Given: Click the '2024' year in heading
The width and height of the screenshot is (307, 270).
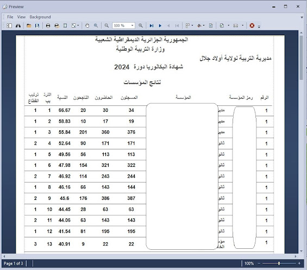Looking at the screenshot, I should [x=122, y=67].
